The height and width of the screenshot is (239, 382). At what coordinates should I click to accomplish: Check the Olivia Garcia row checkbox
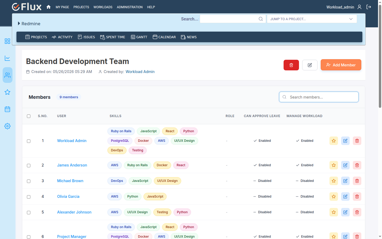[29, 197]
